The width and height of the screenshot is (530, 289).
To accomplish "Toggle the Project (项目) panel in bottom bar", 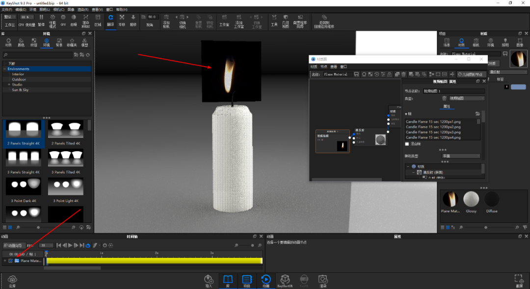I will [x=247, y=281].
